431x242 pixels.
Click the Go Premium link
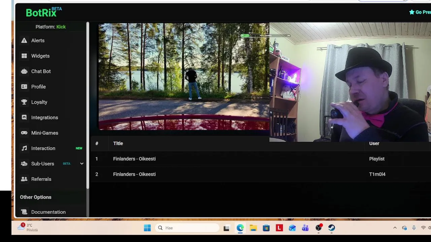tap(420, 12)
